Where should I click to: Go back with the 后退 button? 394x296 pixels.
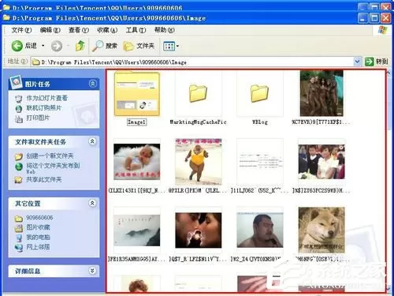coord(24,46)
